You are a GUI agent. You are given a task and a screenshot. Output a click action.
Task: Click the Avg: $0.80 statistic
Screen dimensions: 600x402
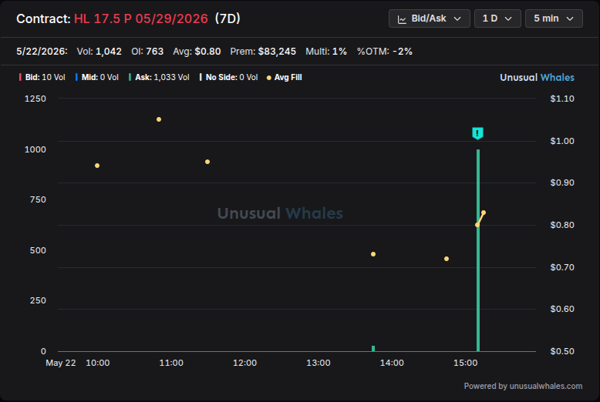point(197,51)
